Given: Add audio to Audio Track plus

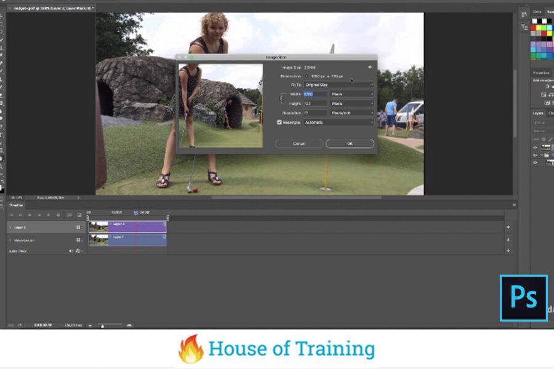Looking at the screenshot, I should point(508,251).
